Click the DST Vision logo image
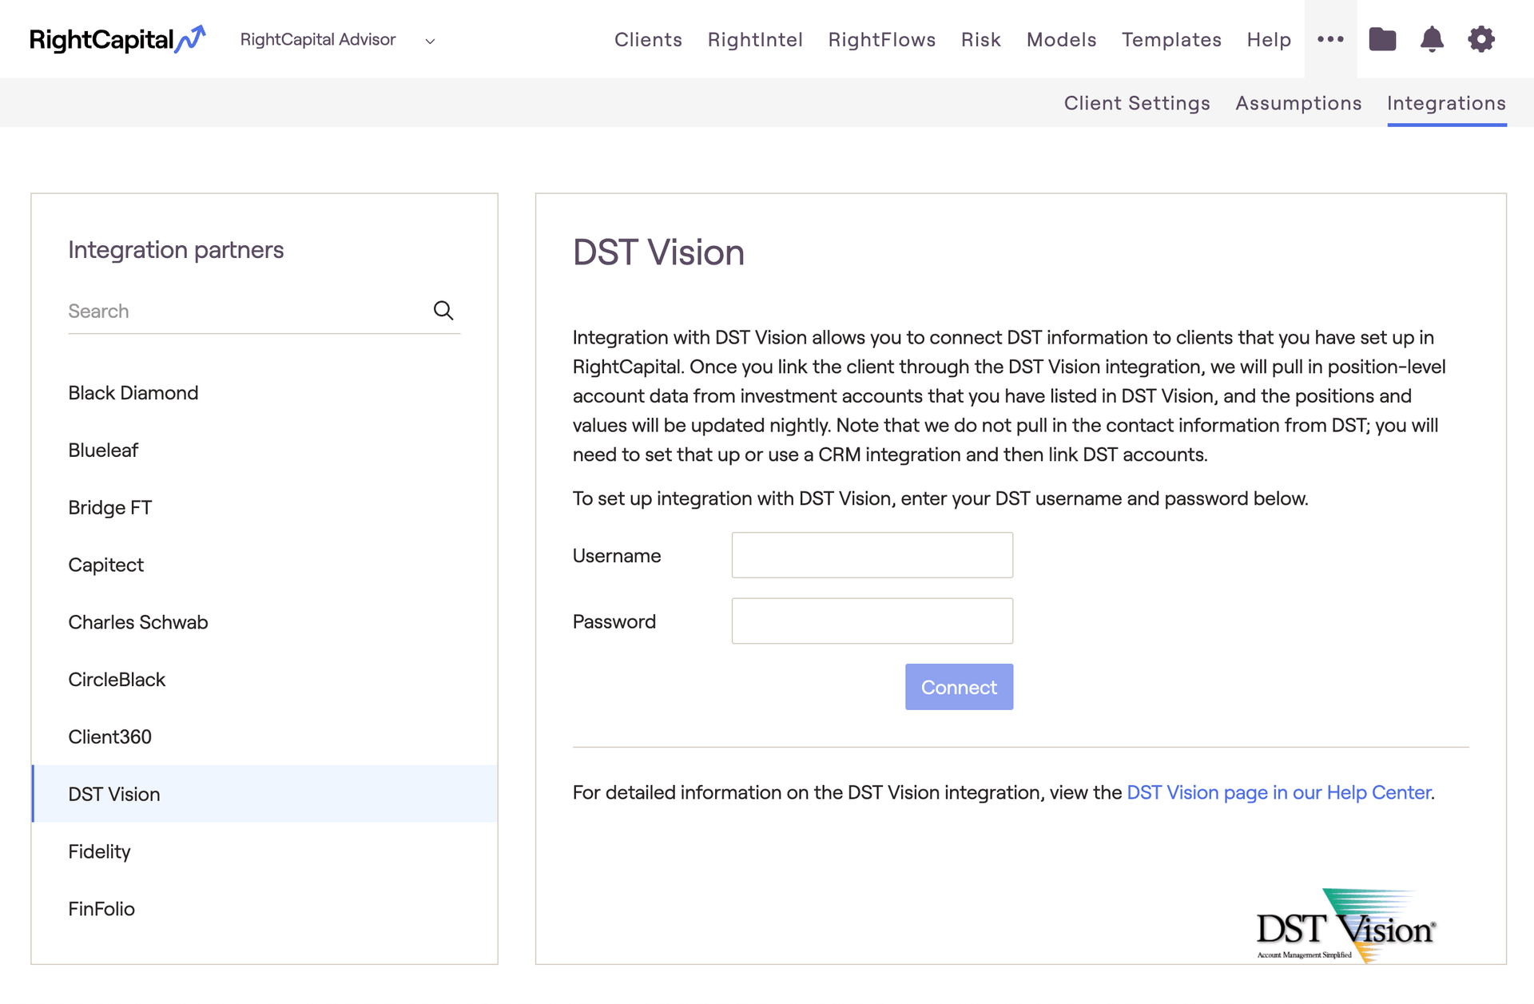This screenshot has width=1534, height=1004. pyautogui.click(x=1346, y=925)
